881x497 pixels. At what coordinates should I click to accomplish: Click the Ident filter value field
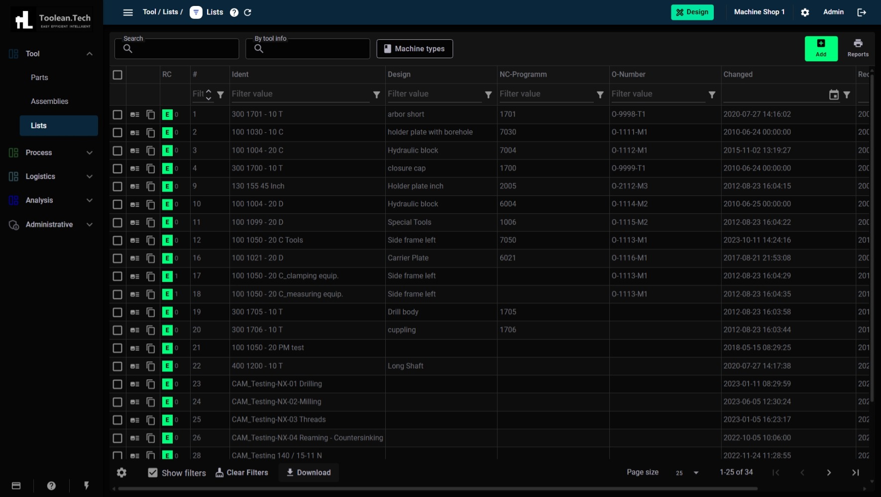(x=300, y=94)
